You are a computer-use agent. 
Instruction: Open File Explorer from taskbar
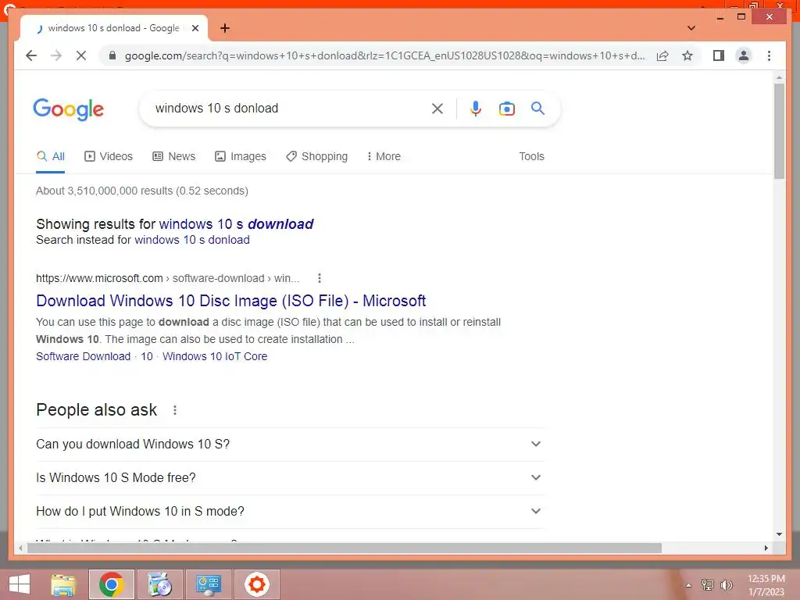[x=63, y=584]
